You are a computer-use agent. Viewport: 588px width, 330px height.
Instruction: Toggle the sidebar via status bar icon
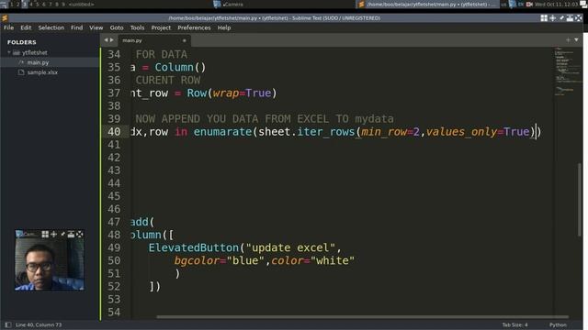tap(8, 324)
